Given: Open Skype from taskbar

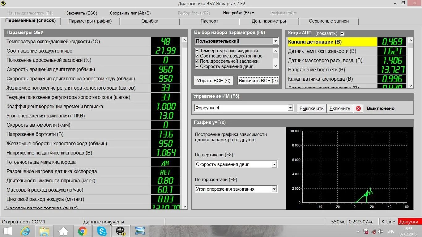Looking at the screenshot, I should click(102, 231).
